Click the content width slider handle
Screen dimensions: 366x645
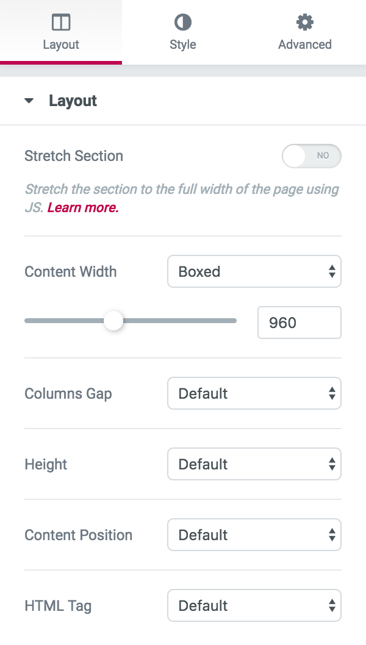[x=113, y=321]
